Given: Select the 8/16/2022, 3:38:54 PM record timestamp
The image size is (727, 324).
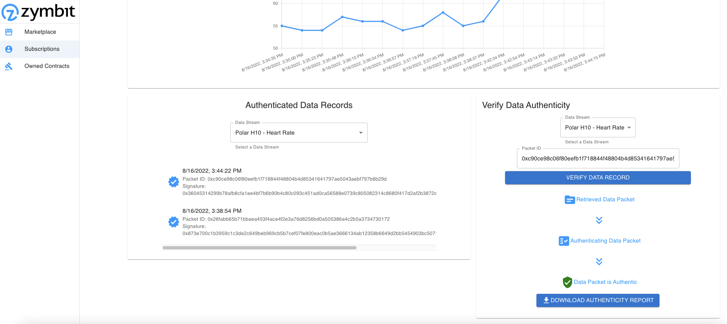Looking at the screenshot, I should 212,211.
